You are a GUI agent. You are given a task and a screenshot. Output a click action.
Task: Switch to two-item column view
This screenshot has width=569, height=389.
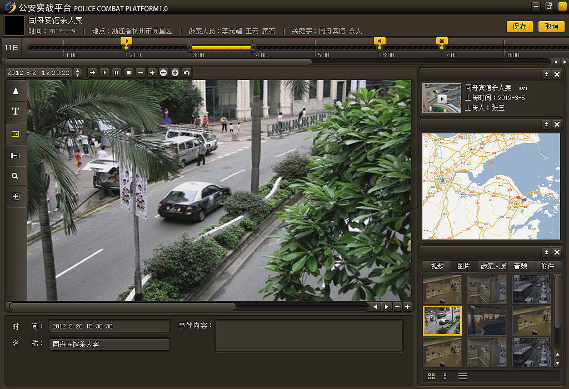pos(445,376)
